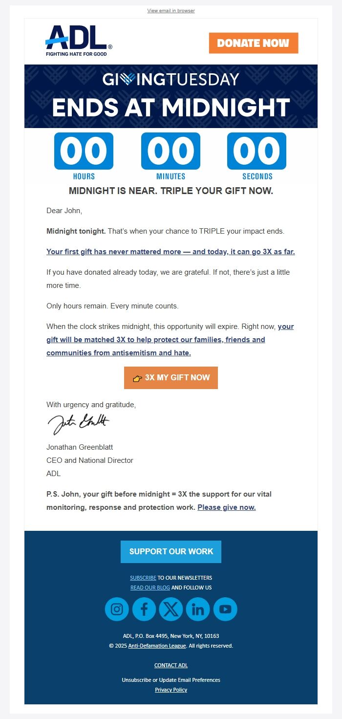
Task: Click the Anti-Defamation League copyright link
Action: (x=157, y=646)
